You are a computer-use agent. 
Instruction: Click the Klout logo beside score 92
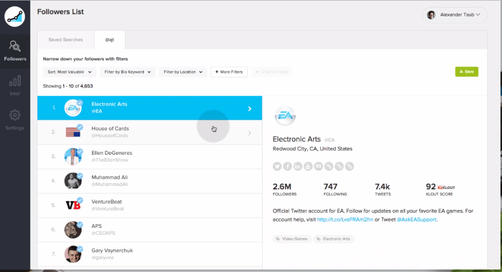(446, 187)
